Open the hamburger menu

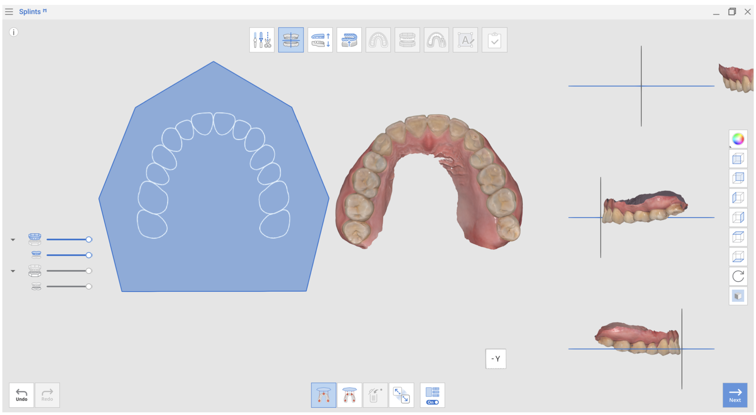pos(9,11)
